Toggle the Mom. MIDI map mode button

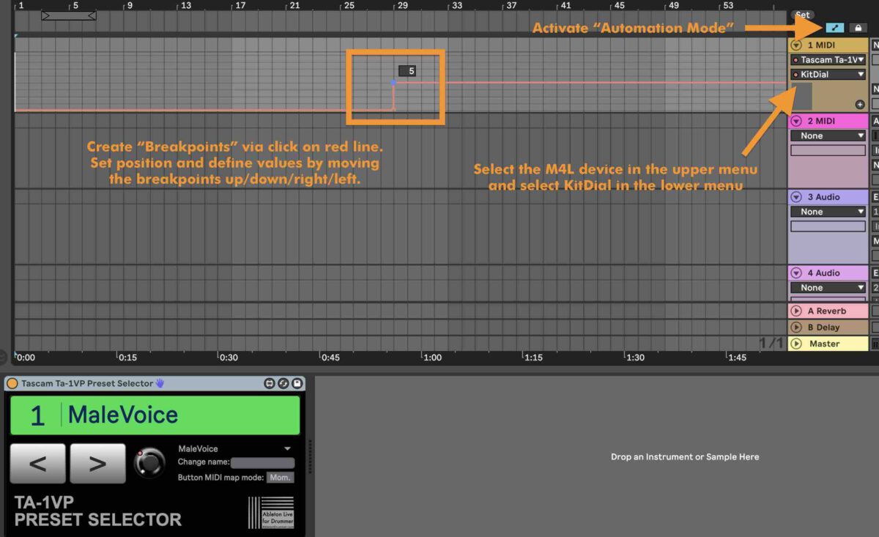pos(280,478)
